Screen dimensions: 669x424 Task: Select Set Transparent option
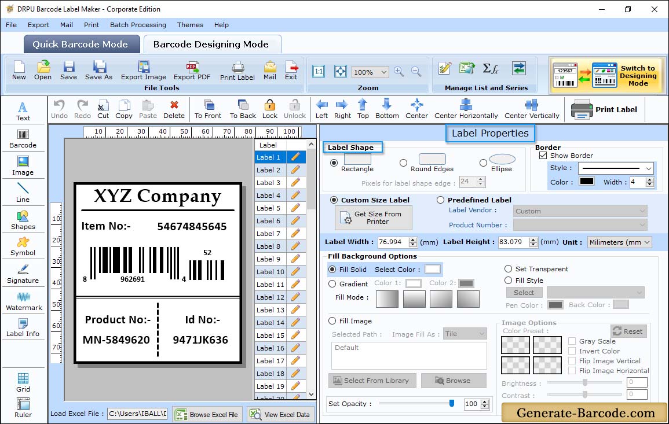[508, 269]
